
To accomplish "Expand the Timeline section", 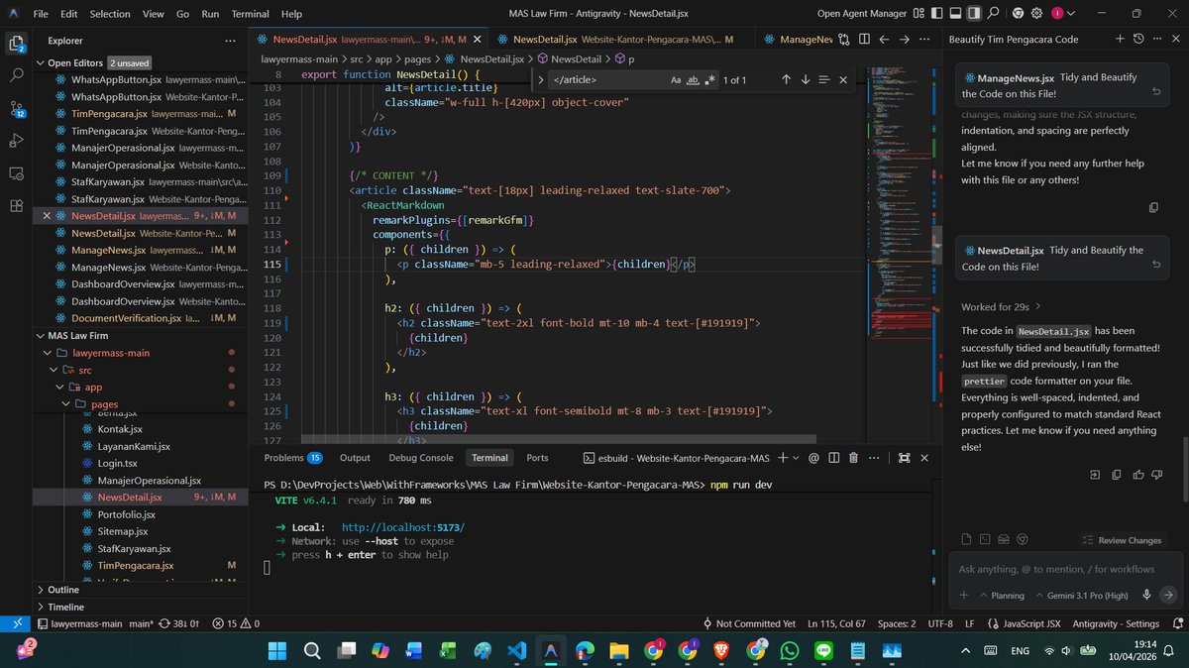I will point(41,607).
